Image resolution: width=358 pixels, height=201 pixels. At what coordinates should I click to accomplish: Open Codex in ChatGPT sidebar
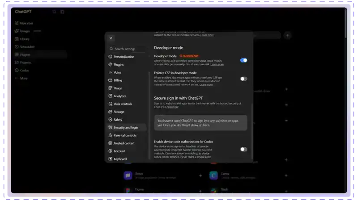tap(22, 71)
